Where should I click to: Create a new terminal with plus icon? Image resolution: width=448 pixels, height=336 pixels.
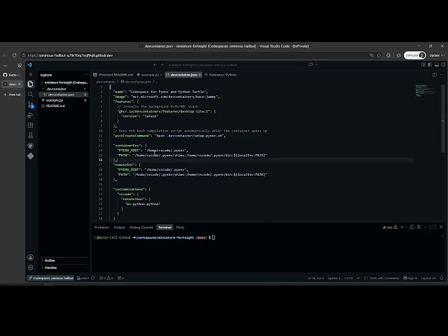tap(402, 227)
